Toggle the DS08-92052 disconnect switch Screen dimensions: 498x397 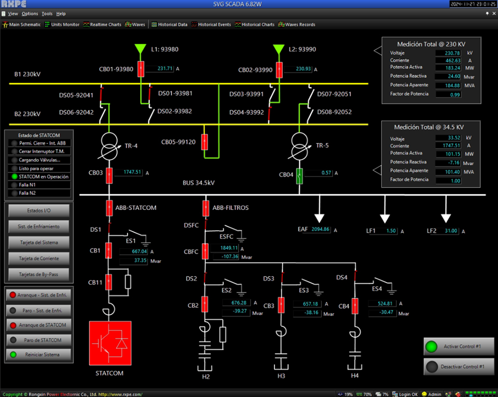(309, 112)
